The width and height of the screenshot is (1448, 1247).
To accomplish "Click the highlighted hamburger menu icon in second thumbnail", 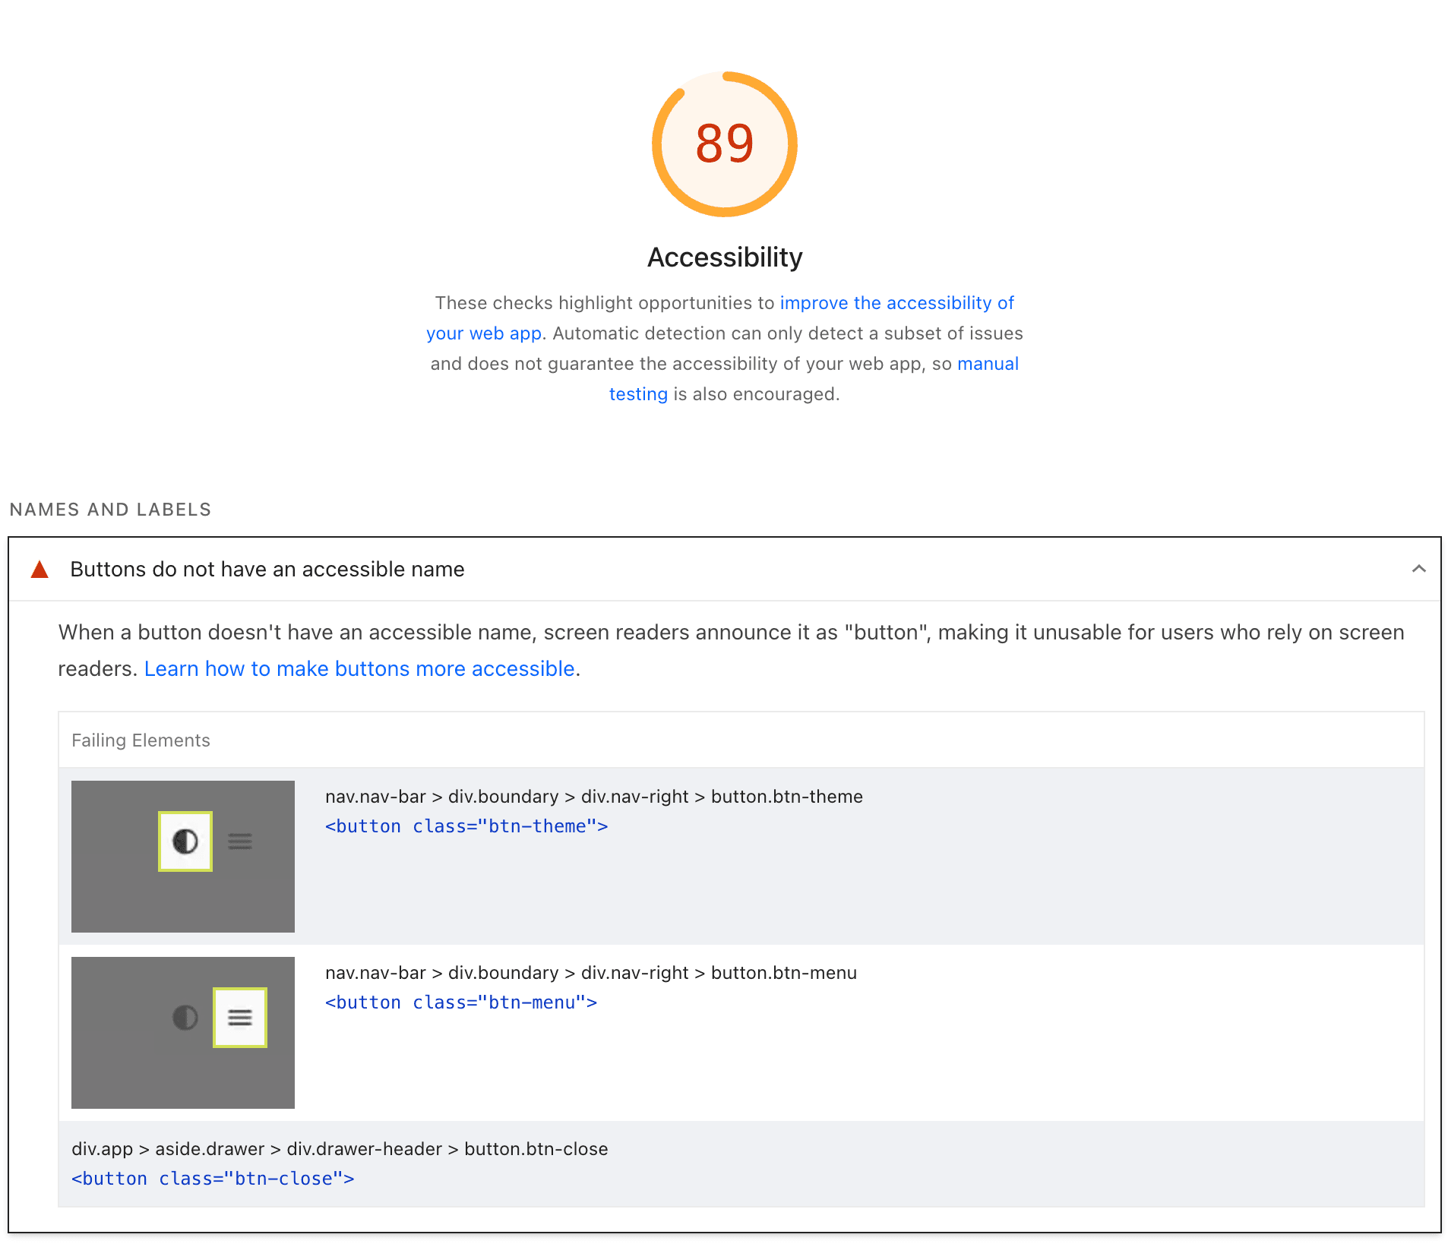I will (x=240, y=1018).
